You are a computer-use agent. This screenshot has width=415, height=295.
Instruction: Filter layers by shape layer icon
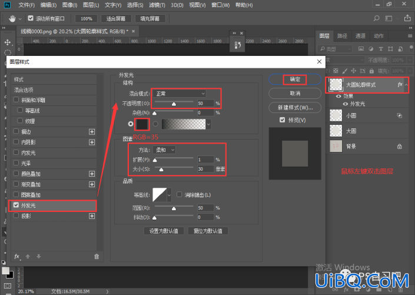tap(390, 49)
